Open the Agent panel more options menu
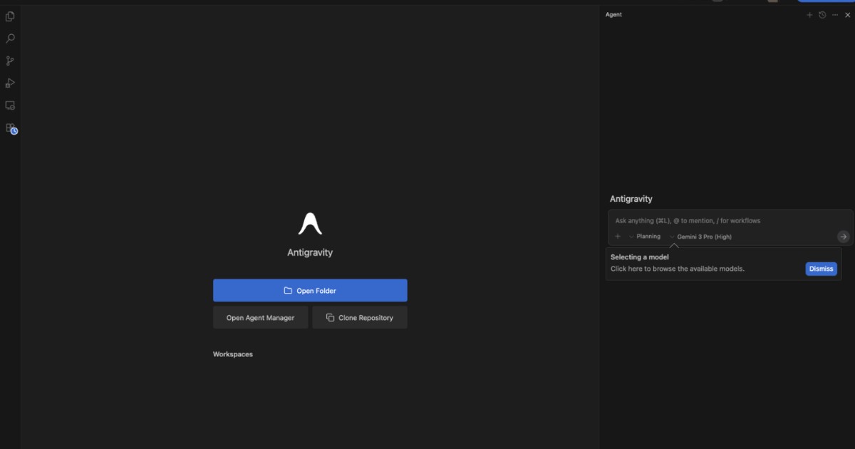The width and height of the screenshot is (855, 449). [835, 15]
